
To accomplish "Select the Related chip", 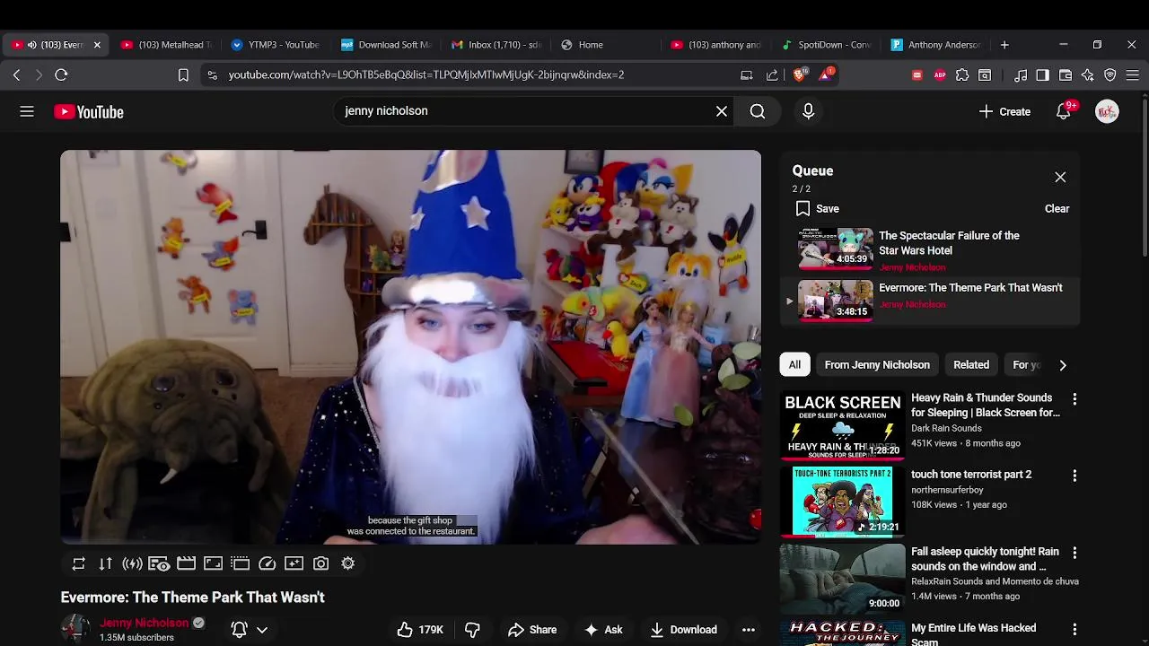I will (971, 365).
